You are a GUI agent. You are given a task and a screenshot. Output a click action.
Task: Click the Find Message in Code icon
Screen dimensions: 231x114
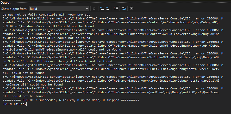point(95,9)
